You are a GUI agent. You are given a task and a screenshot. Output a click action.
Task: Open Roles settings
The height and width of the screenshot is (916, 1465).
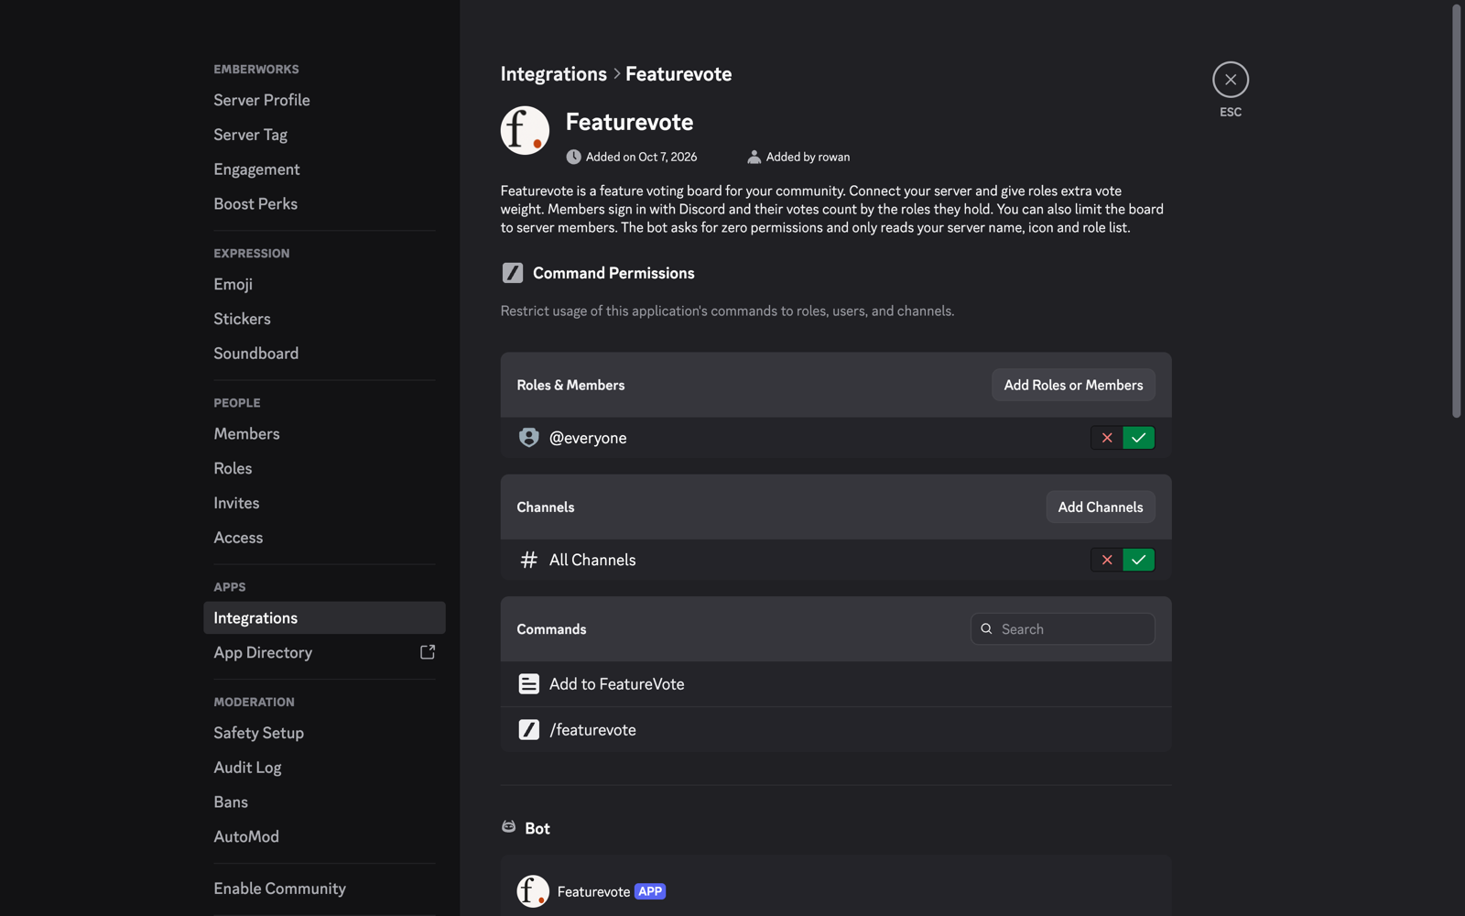coord(324,468)
